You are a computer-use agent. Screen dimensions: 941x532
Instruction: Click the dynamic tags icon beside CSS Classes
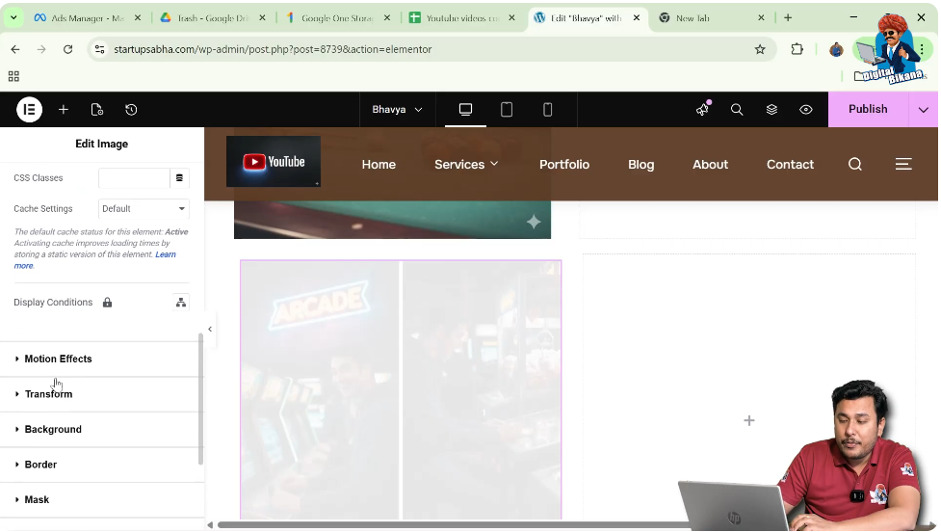[179, 178]
